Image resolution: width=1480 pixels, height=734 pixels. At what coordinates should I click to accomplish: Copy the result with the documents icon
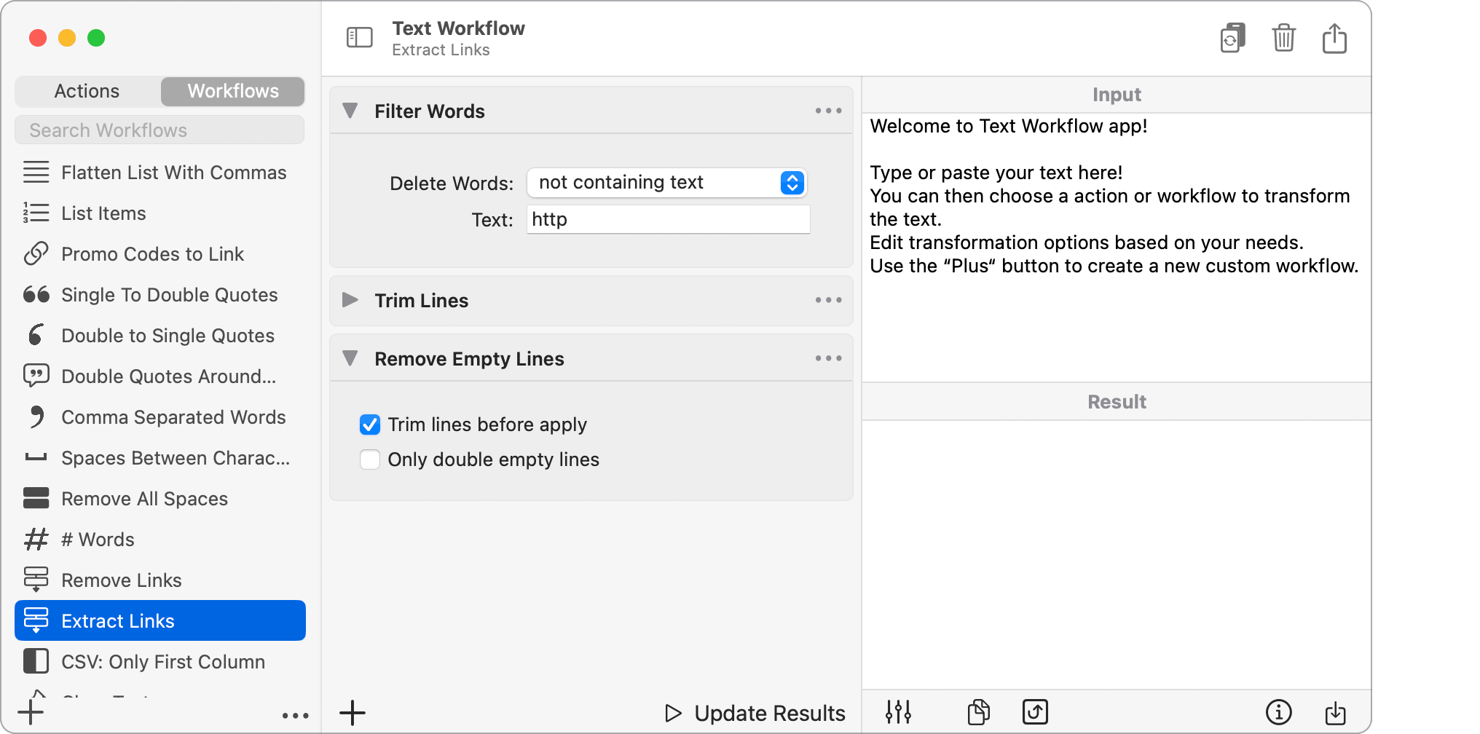[978, 711]
